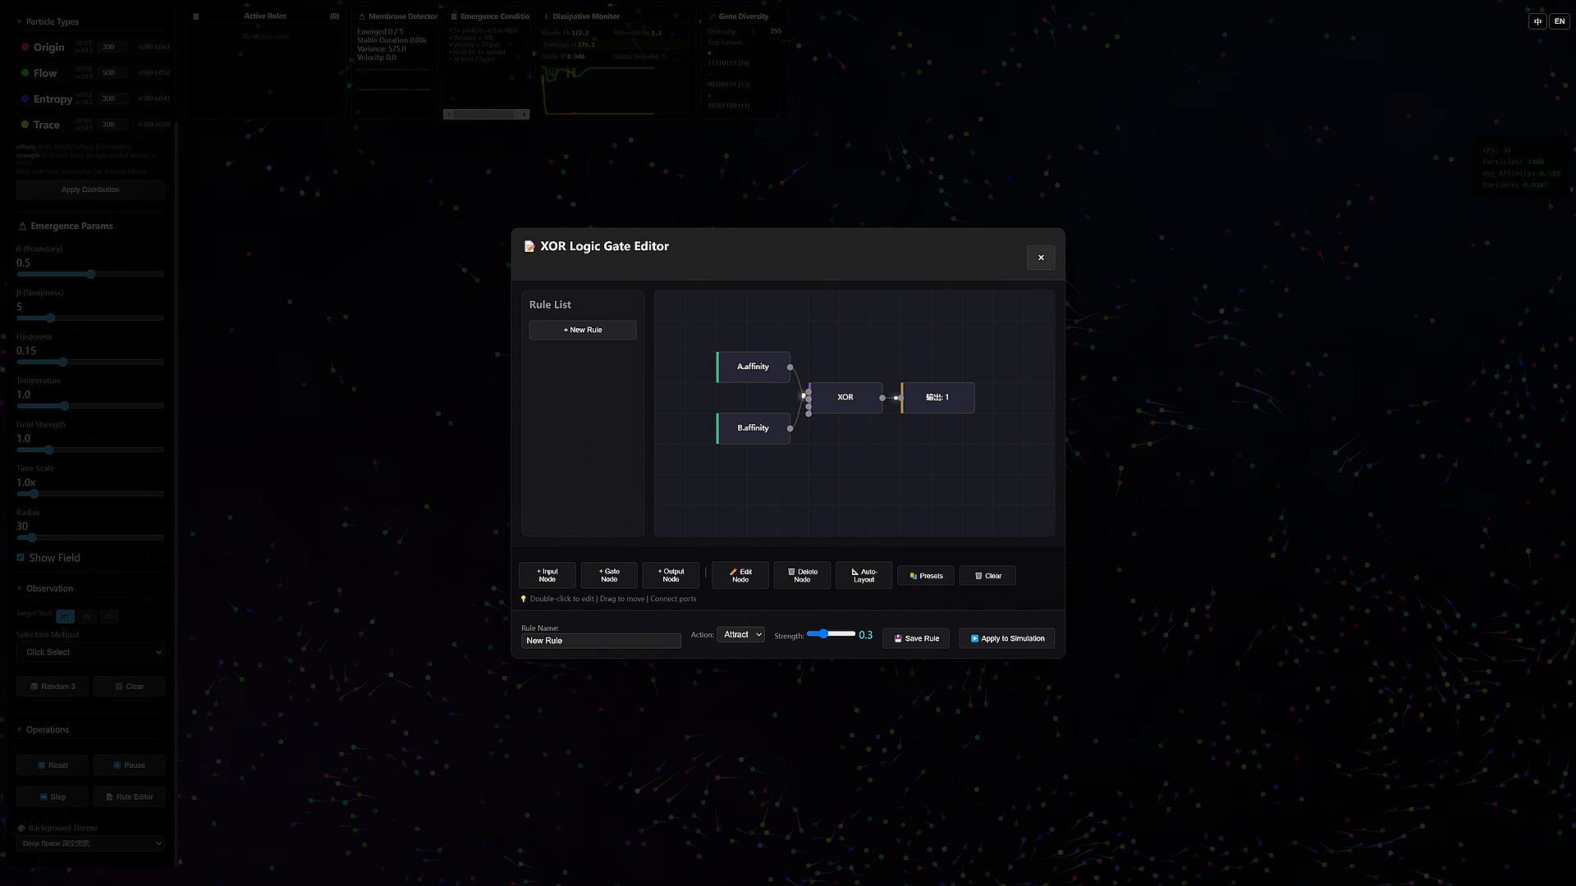Switch language to Chinese (中)
This screenshot has width=1576, height=886.
tap(1537, 21)
